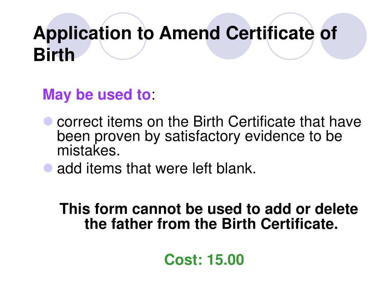Image resolution: width=386 pixels, height=289 pixels.
Task: Click the word 'mistakes.' in first bullet
Action: coord(88,151)
